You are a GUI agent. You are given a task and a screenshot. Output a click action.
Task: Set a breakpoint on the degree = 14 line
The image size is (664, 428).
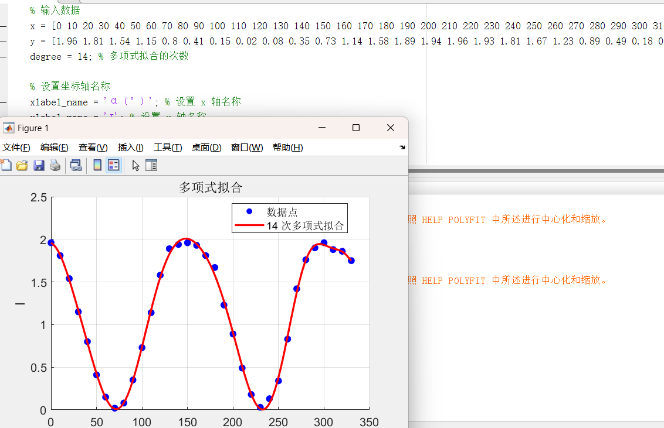point(4,57)
